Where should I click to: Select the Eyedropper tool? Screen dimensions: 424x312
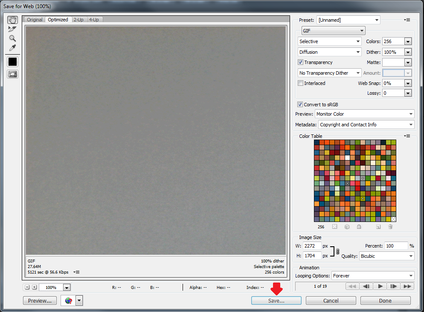point(12,48)
